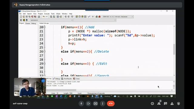Screen dimensions: 194x109
Task: Collapse the code fold marker at line 26
Action: [45, 51]
